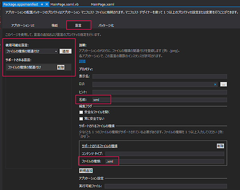This screenshot has height=190, width=240.
Task: Go to the パッケージ化 tab
Action: (106, 25)
